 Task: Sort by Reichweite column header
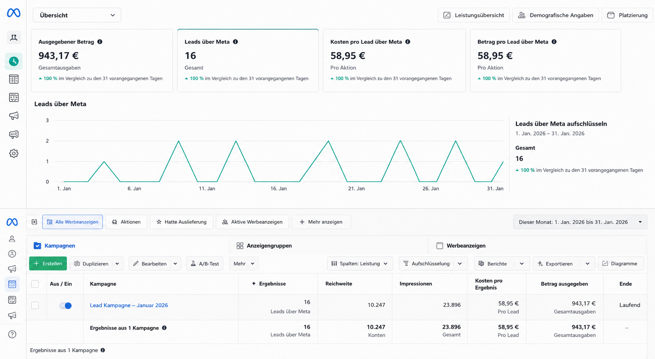coord(339,284)
